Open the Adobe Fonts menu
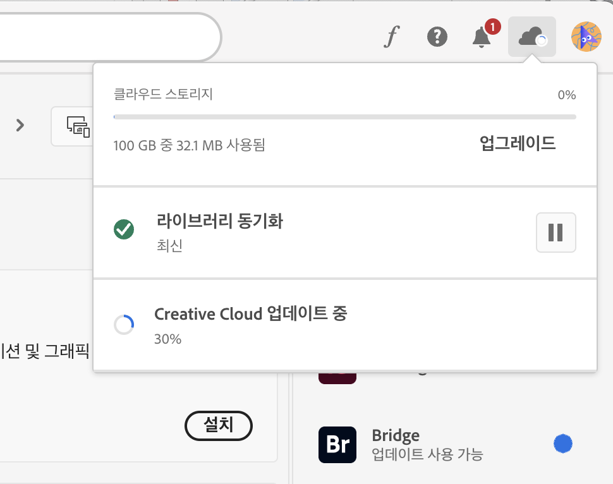 [x=392, y=37]
